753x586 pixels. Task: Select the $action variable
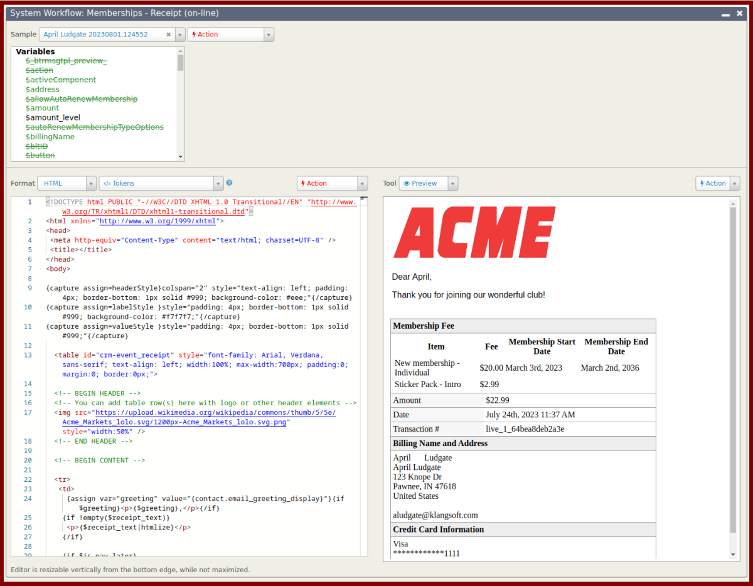[x=40, y=70]
